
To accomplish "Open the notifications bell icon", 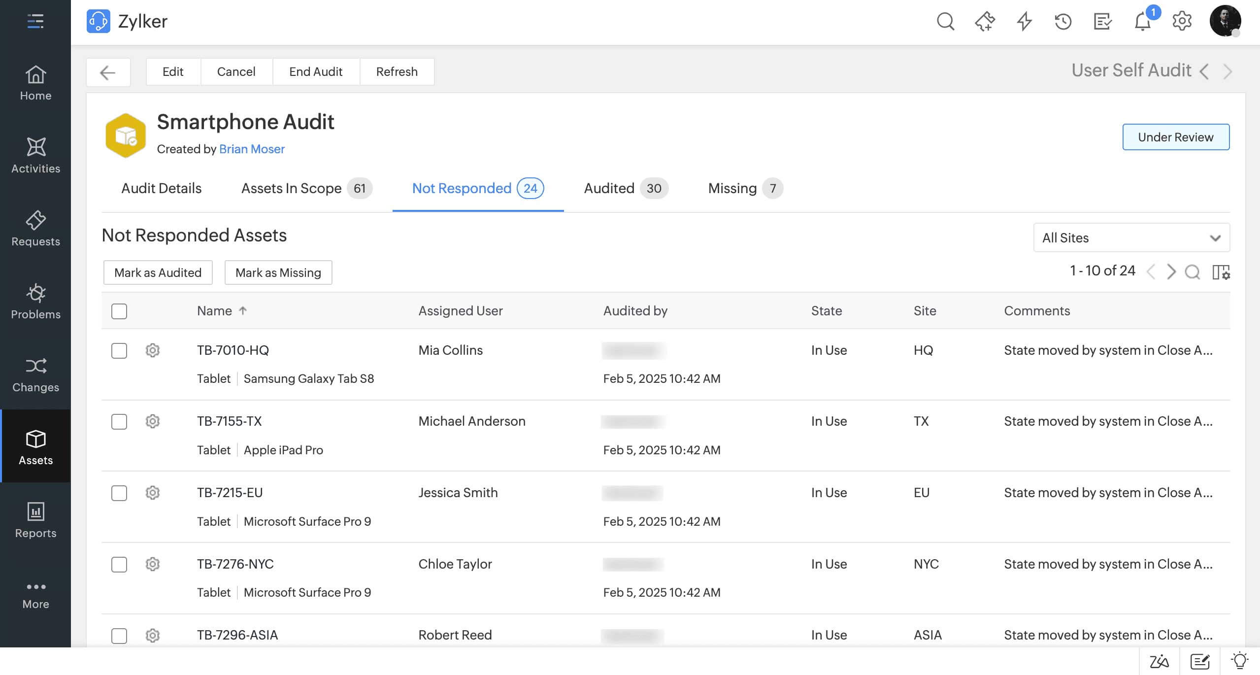I will tap(1142, 22).
